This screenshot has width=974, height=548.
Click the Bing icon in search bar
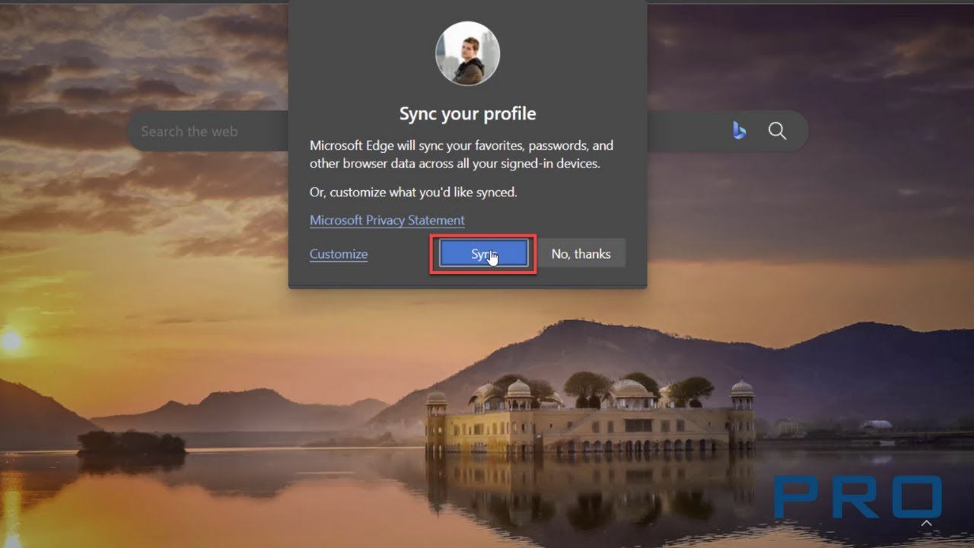click(739, 131)
